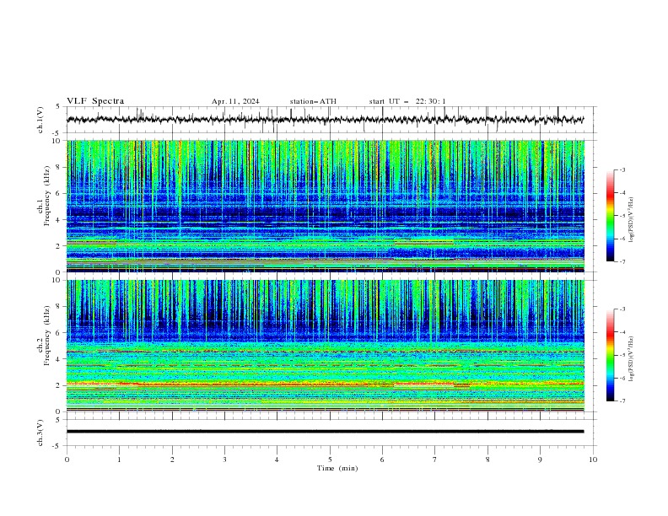Screen dimensions: 668x516
Task: Click the "-5" label on lower color bar
Action: click(x=622, y=355)
